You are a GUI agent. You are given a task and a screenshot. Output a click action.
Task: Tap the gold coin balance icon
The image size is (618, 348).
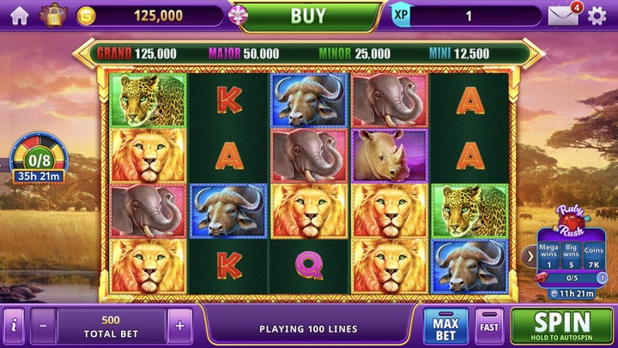(x=86, y=16)
